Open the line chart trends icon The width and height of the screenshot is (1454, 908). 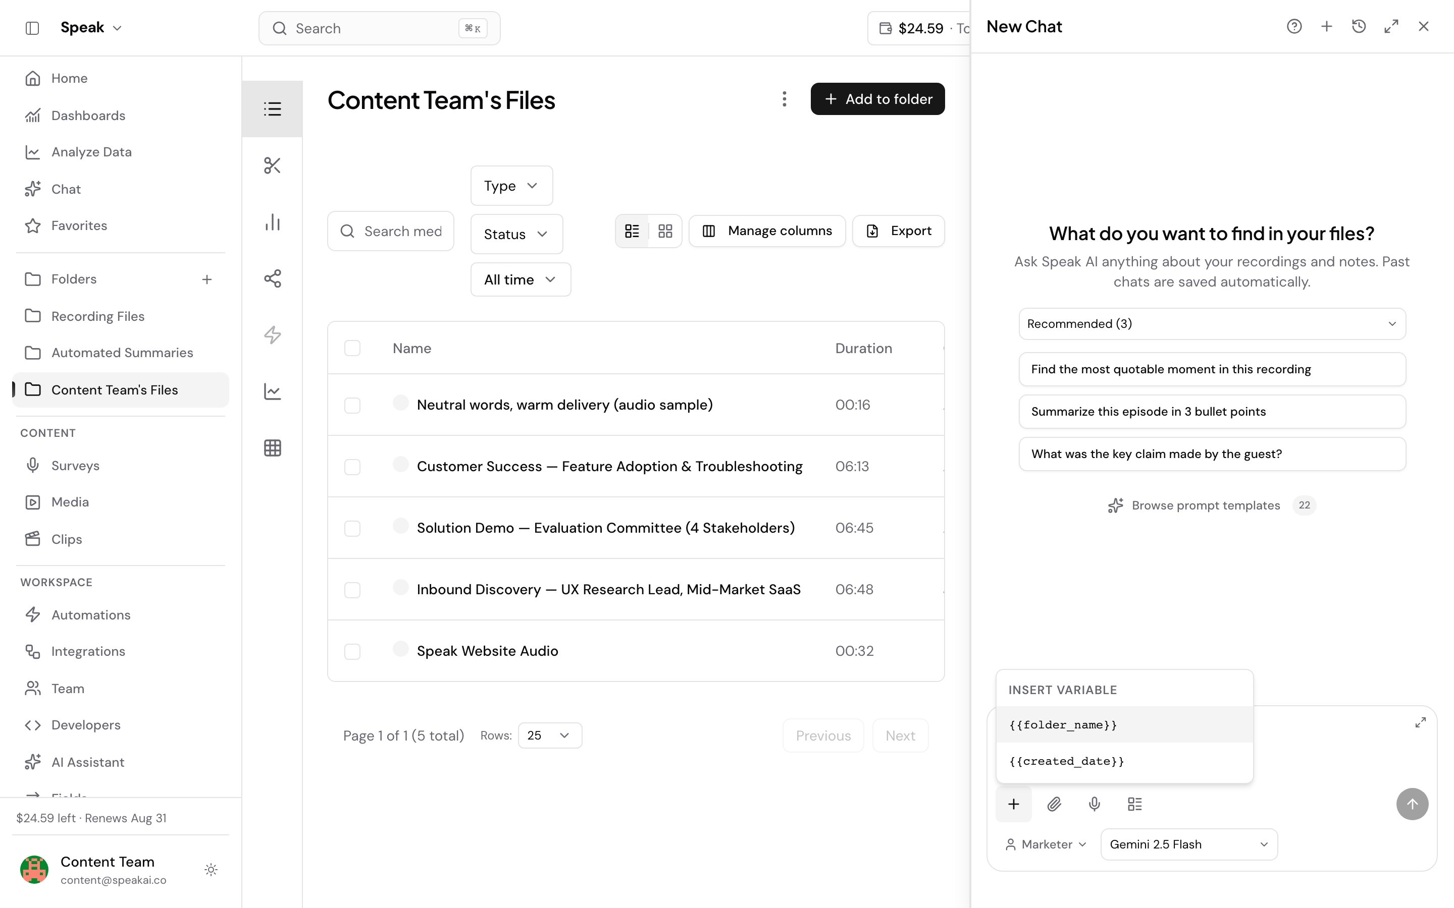(x=272, y=391)
